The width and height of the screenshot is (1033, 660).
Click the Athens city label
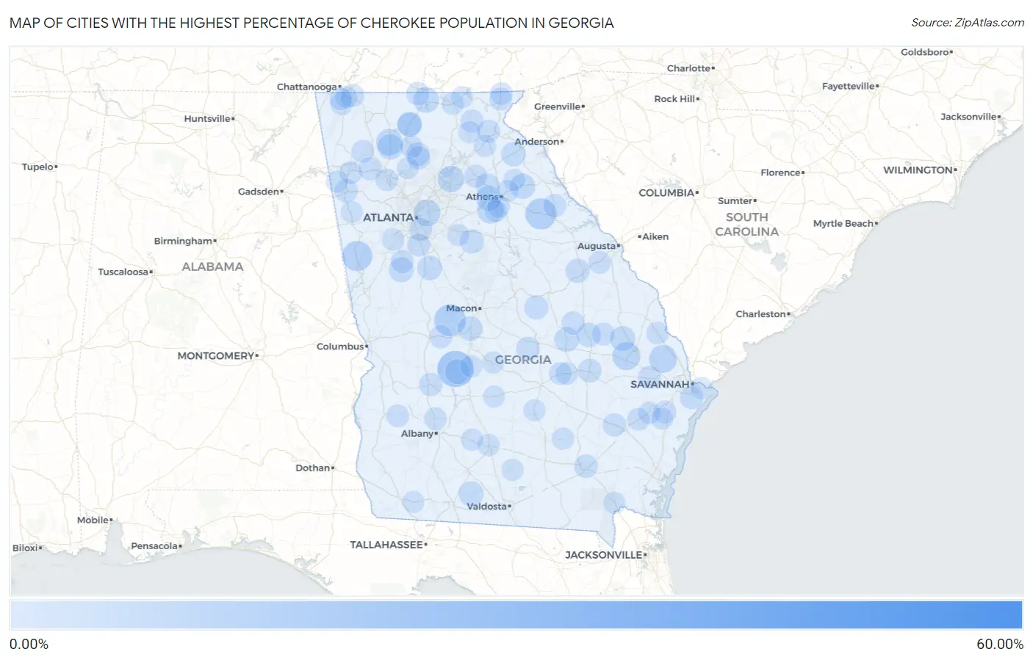482,197
